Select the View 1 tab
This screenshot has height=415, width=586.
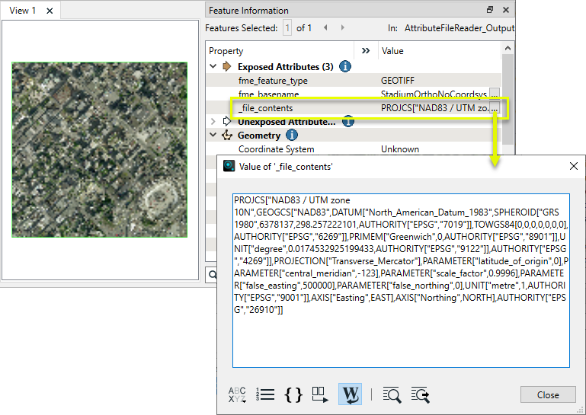click(x=22, y=11)
